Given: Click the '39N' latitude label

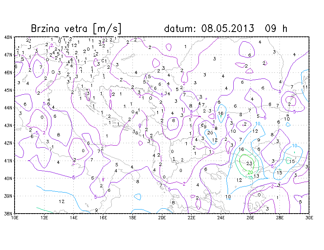Looking at the screenshot, I should click(x=8, y=196).
